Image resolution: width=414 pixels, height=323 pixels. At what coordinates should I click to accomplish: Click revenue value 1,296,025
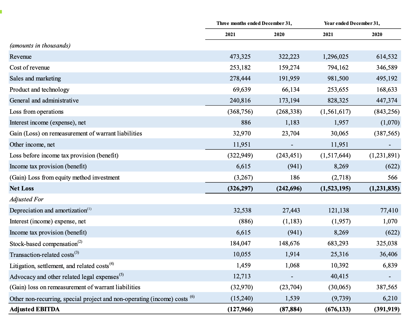pos(335,57)
